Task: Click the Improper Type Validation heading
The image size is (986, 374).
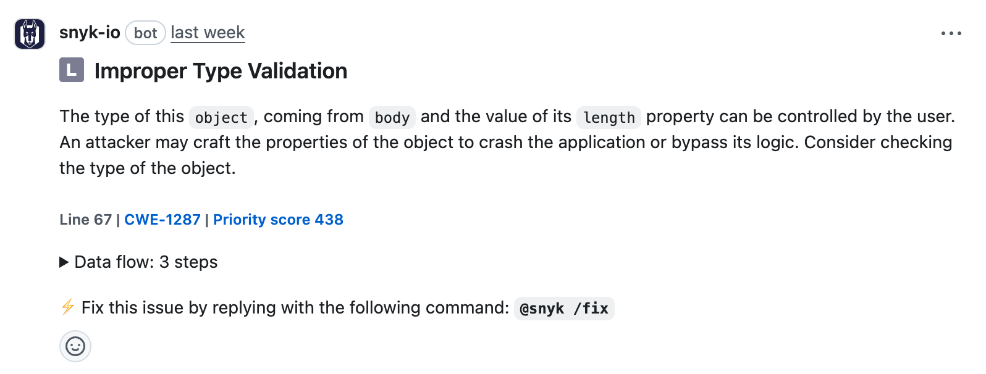Action: (221, 71)
